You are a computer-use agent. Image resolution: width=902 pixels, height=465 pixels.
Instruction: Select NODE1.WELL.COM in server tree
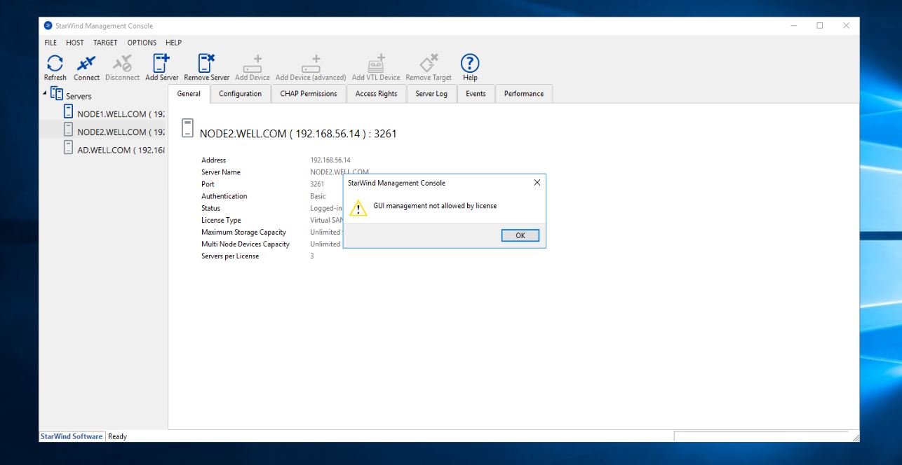point(114,114)
